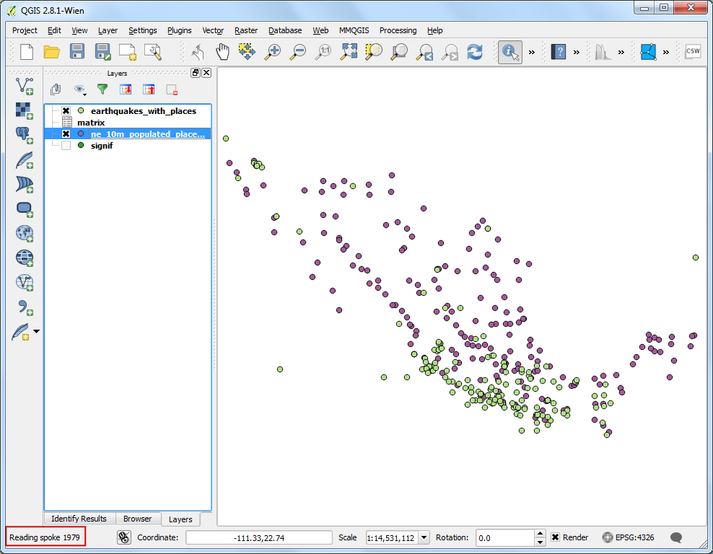
Task: Expand overflow chevron after Help icon
Action: coord(577,52)
